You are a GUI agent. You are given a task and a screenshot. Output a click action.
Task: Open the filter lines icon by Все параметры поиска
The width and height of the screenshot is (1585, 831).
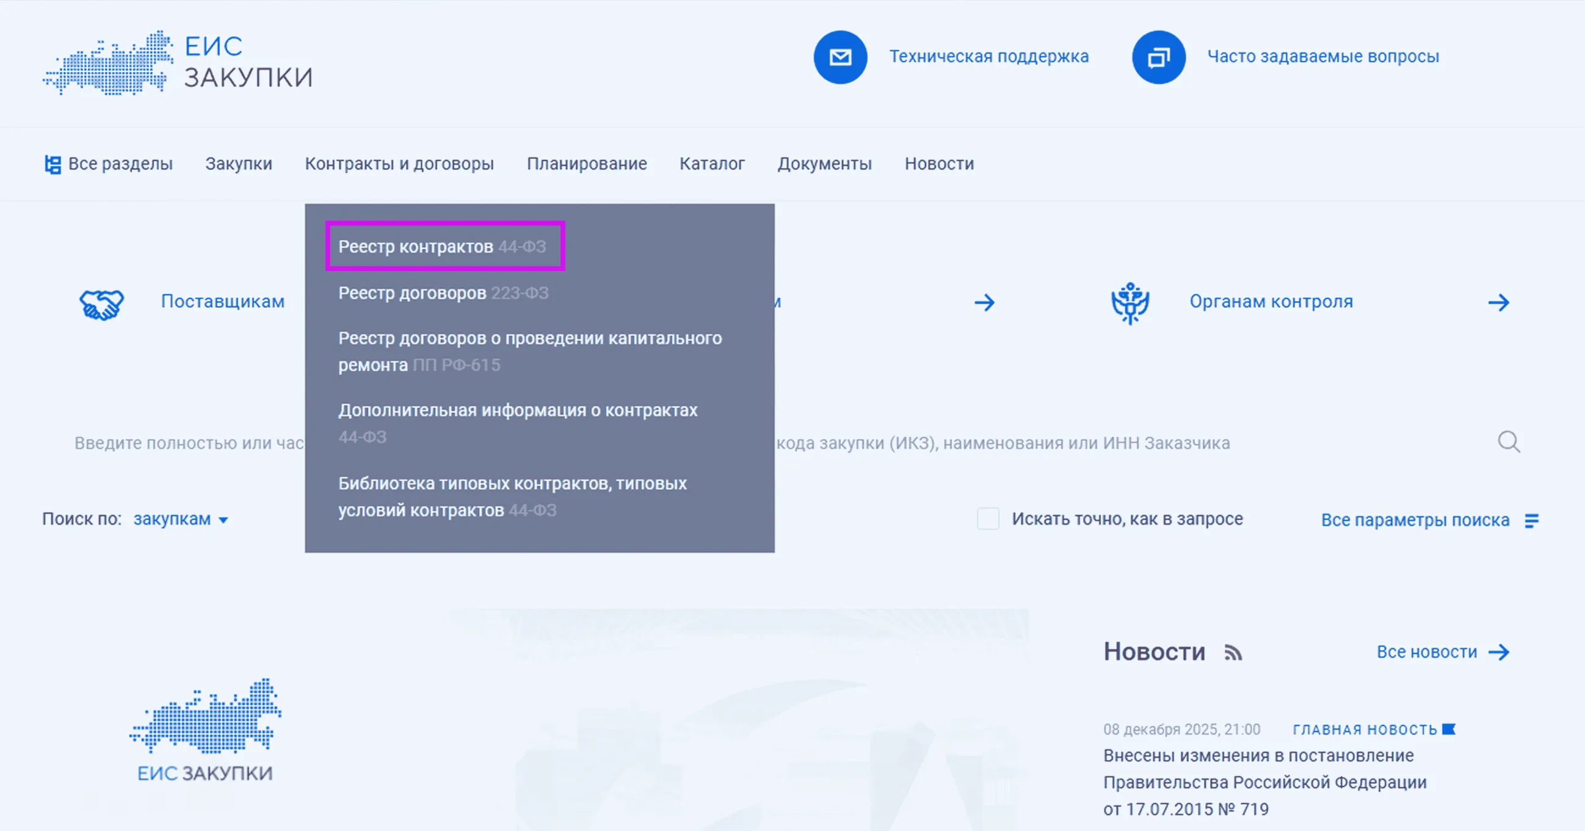coord(1531,521)
